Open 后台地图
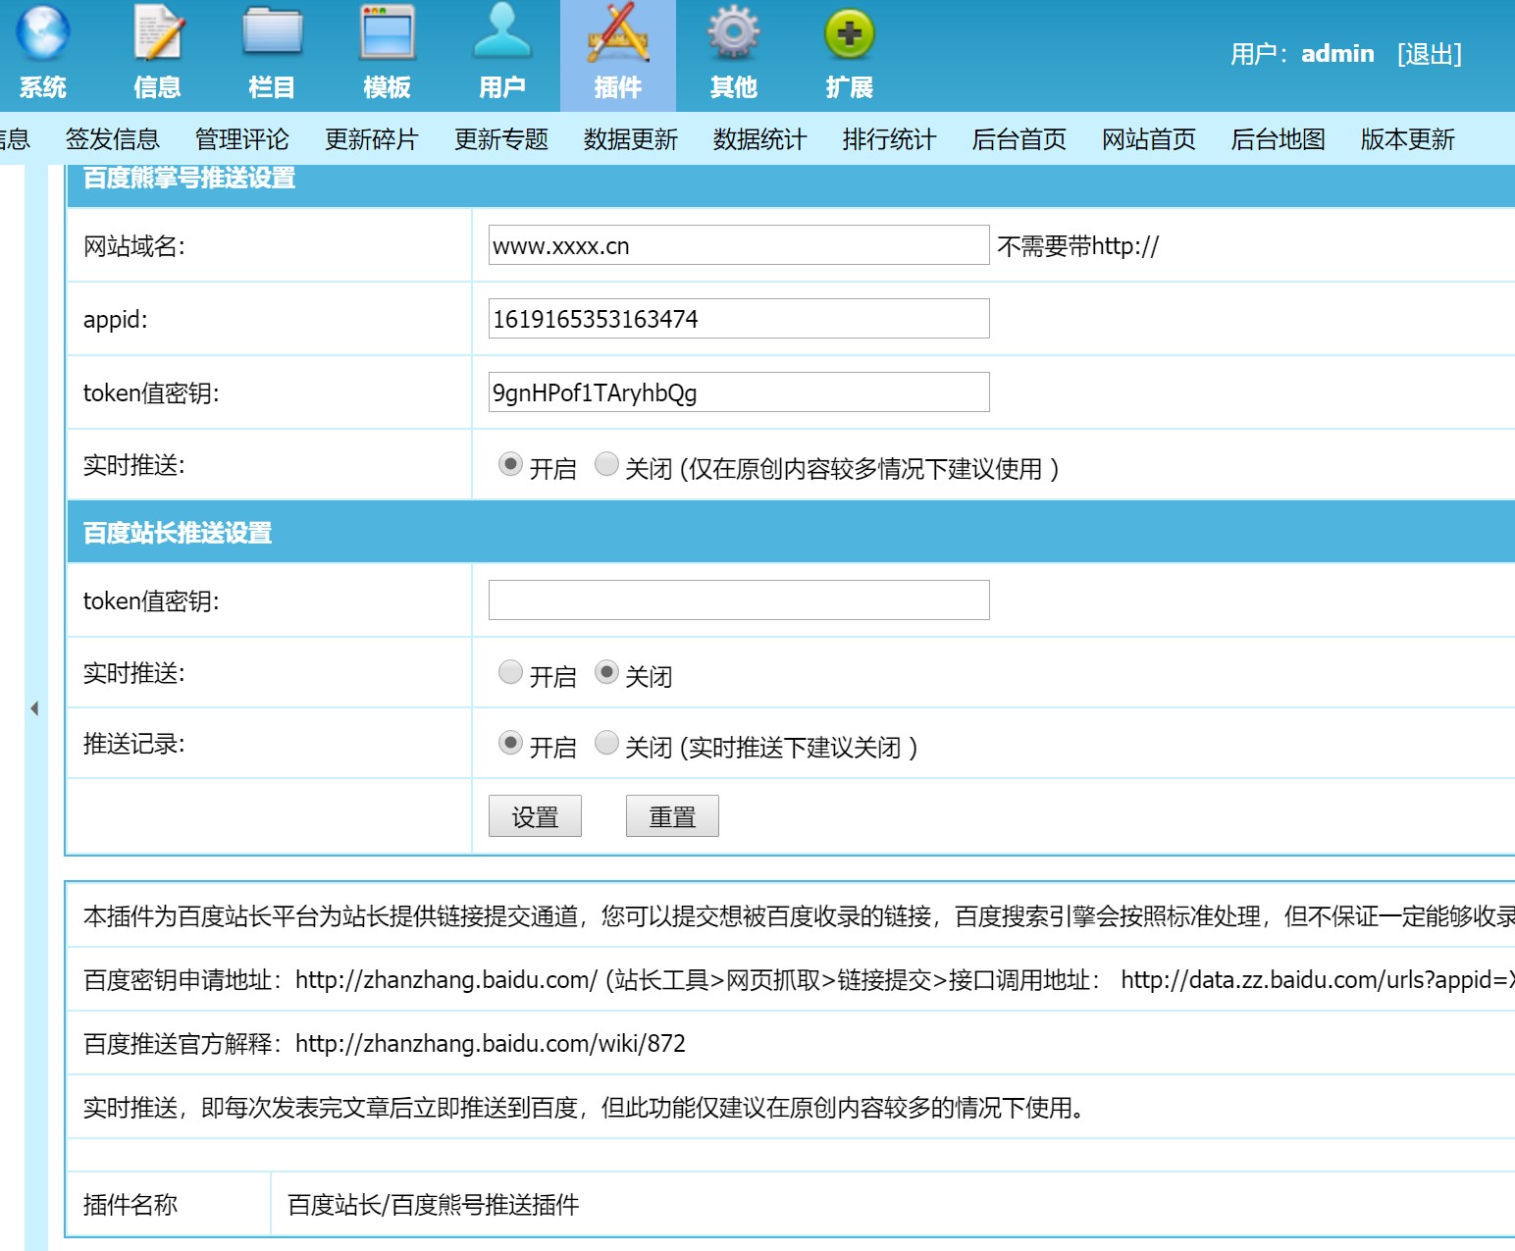Screen dimensions: 1515x1251 pyautogui.click(x=1279, y=139)
